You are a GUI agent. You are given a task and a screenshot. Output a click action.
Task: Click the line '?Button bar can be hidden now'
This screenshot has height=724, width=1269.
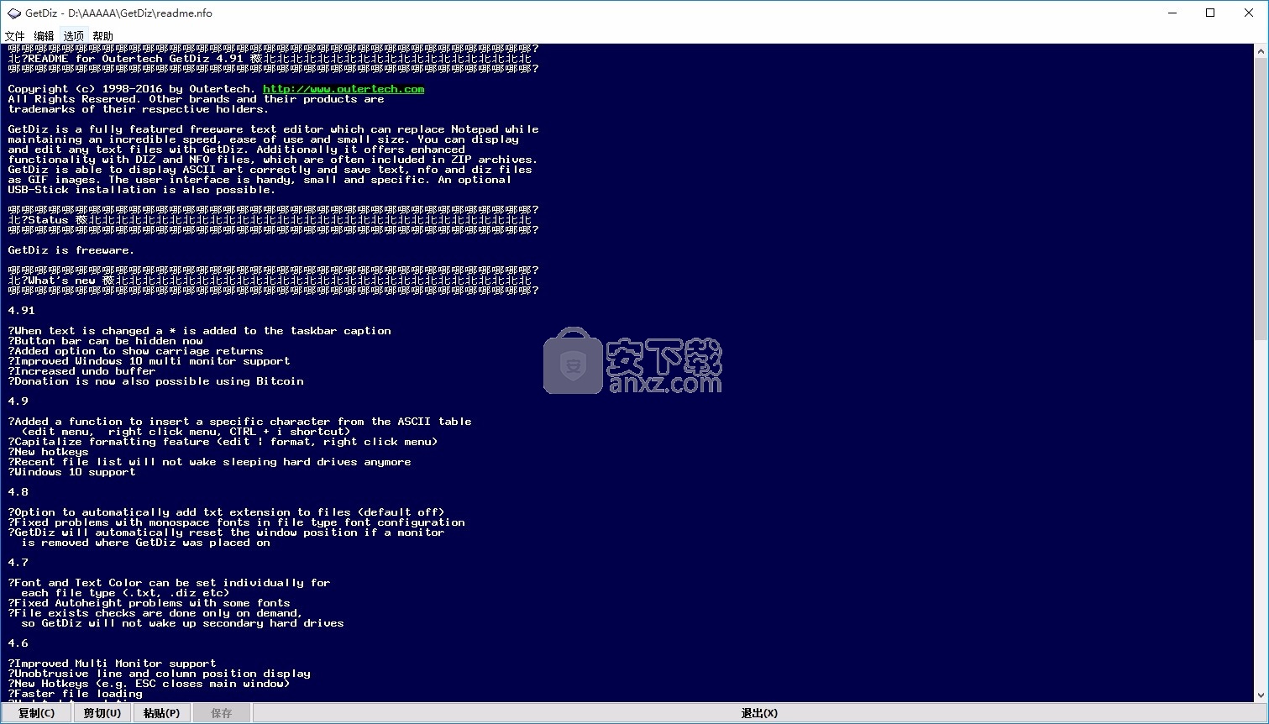click(x=105, y=341)
